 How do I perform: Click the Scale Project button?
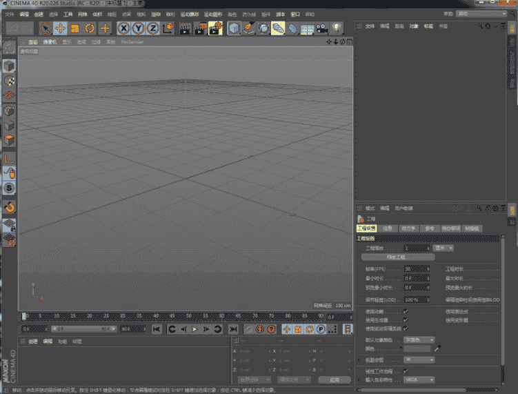coord(398,257)
